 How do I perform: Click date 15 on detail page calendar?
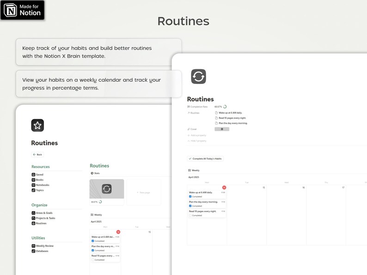[x=264, y=187]
